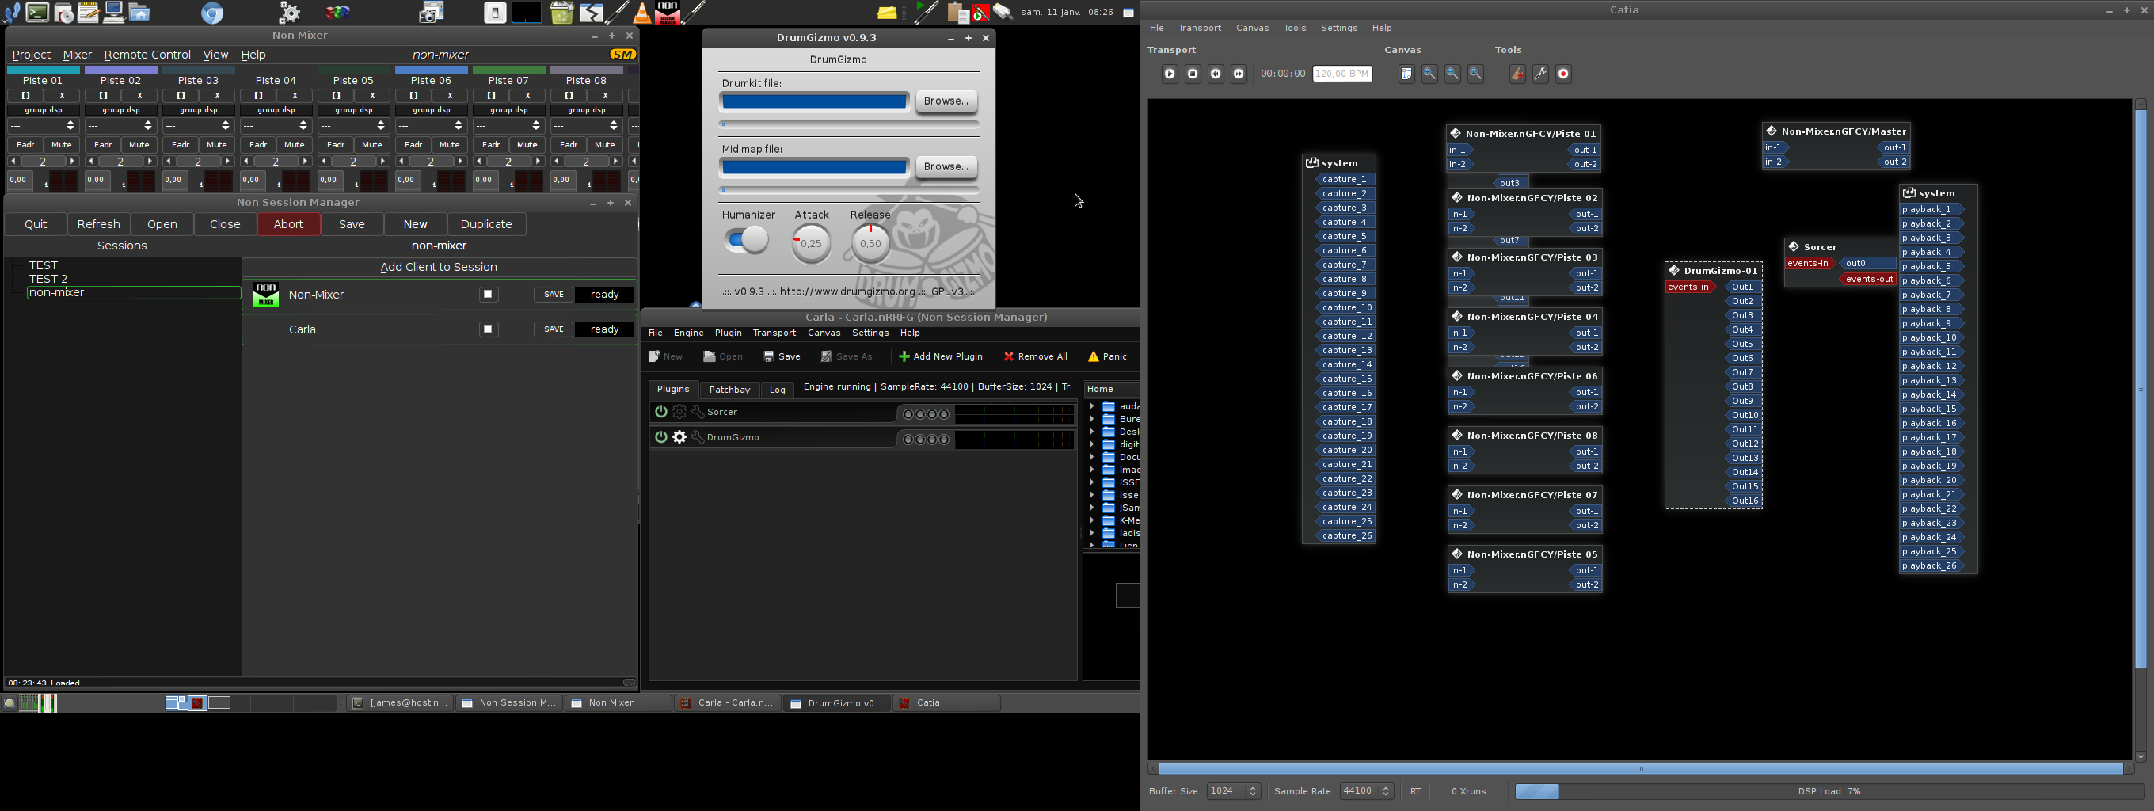The width and height of the screenshot is (2154, 811).
Task: Open the Mixer menu in Non Mixer
Action: pyautogui.click(x=77, y=55)
